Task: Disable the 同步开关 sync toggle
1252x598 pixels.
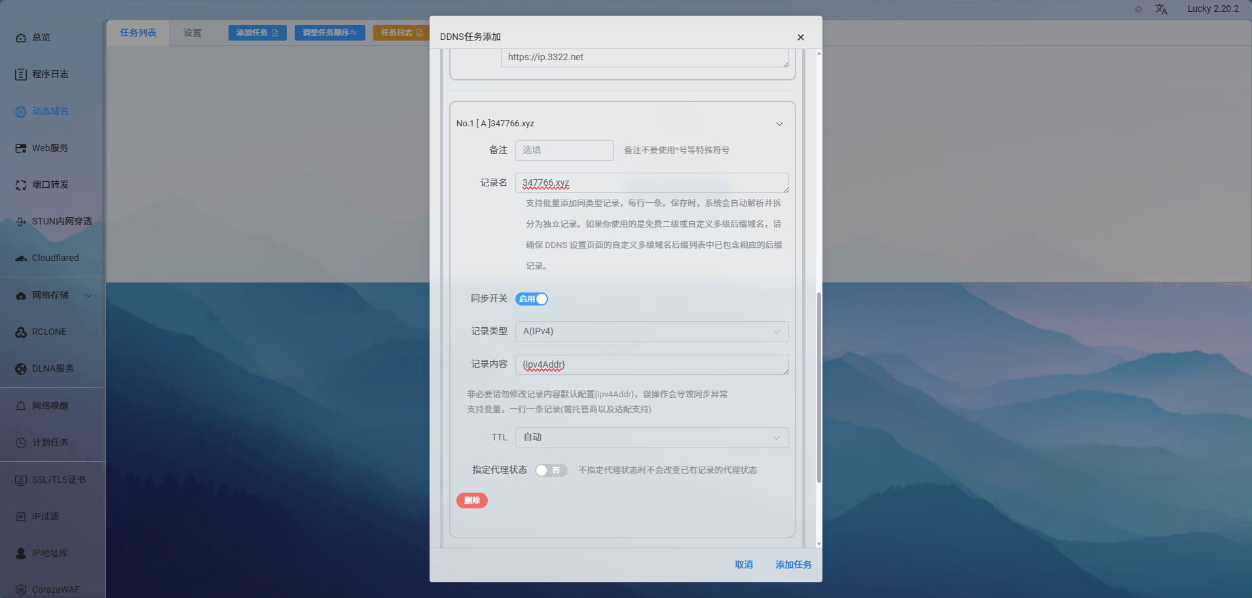Action: 532,299
